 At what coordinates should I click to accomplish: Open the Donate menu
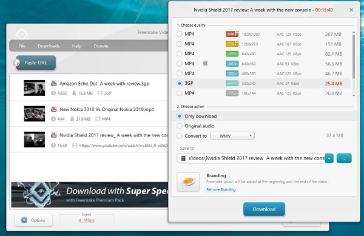tap(101, 46)
